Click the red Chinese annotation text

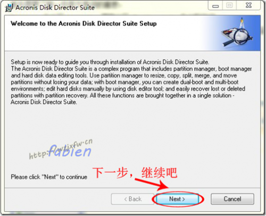(x=135, y=172)
